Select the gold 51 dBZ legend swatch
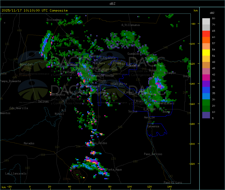This screenshot has height=190, width=225. (206, 59)
